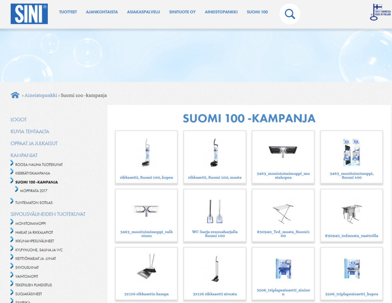Select Ikkunanpesuvälineet category
Image resolution: width=392 pixels, height=303 pixels.
(x=34, y=241)
